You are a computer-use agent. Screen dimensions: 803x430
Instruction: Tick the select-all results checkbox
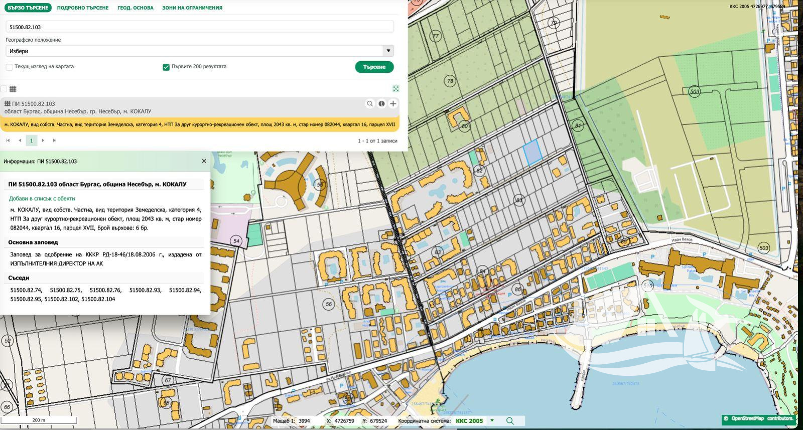pyautogui.click(x=4, y=89)
